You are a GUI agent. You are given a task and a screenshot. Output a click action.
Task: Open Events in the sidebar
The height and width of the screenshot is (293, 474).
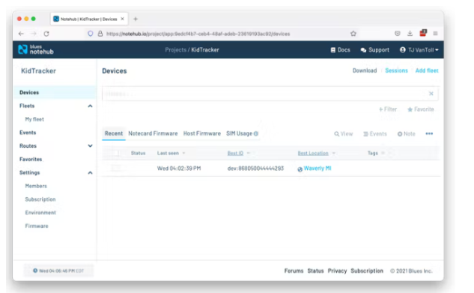click(28, 133)
